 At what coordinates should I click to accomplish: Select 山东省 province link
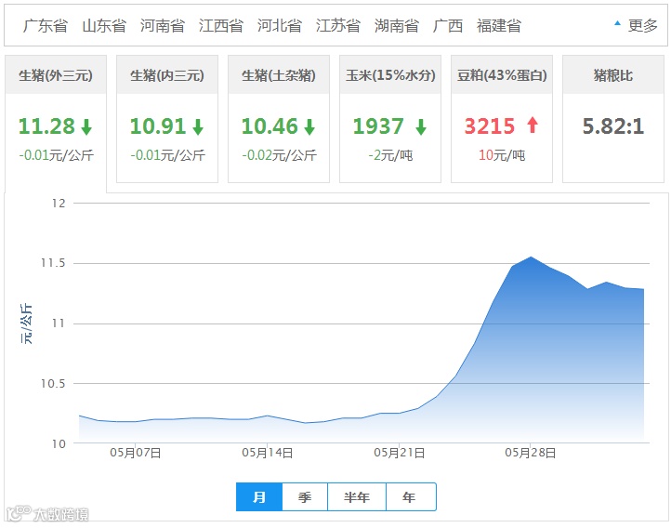(x=104, y=26)
